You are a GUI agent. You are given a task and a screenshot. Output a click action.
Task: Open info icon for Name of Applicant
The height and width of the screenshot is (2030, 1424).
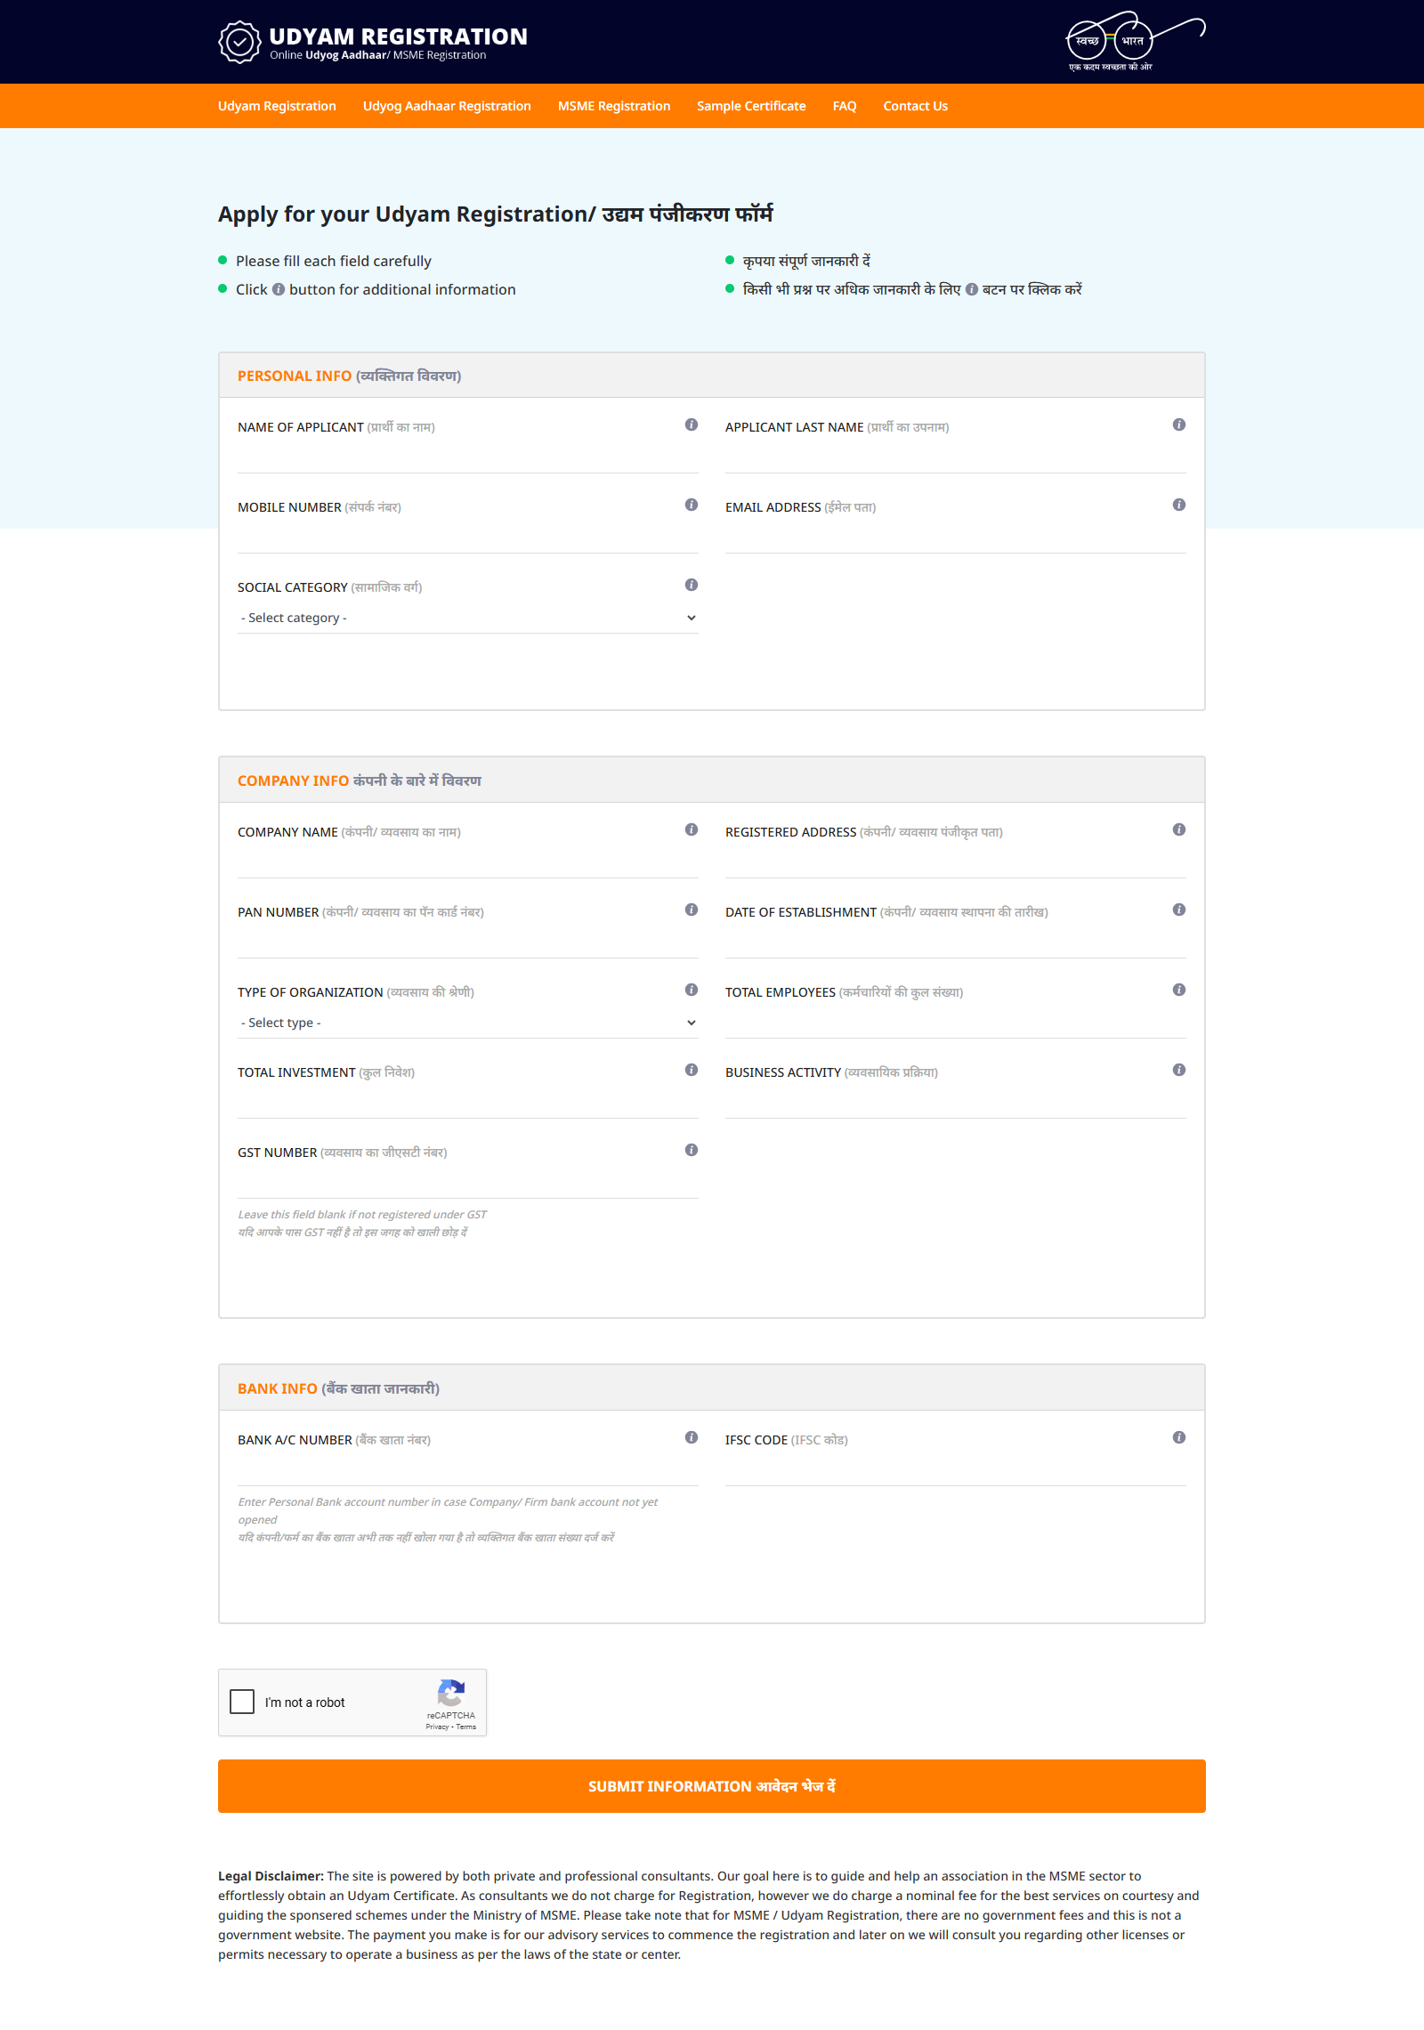coord(692,425)
